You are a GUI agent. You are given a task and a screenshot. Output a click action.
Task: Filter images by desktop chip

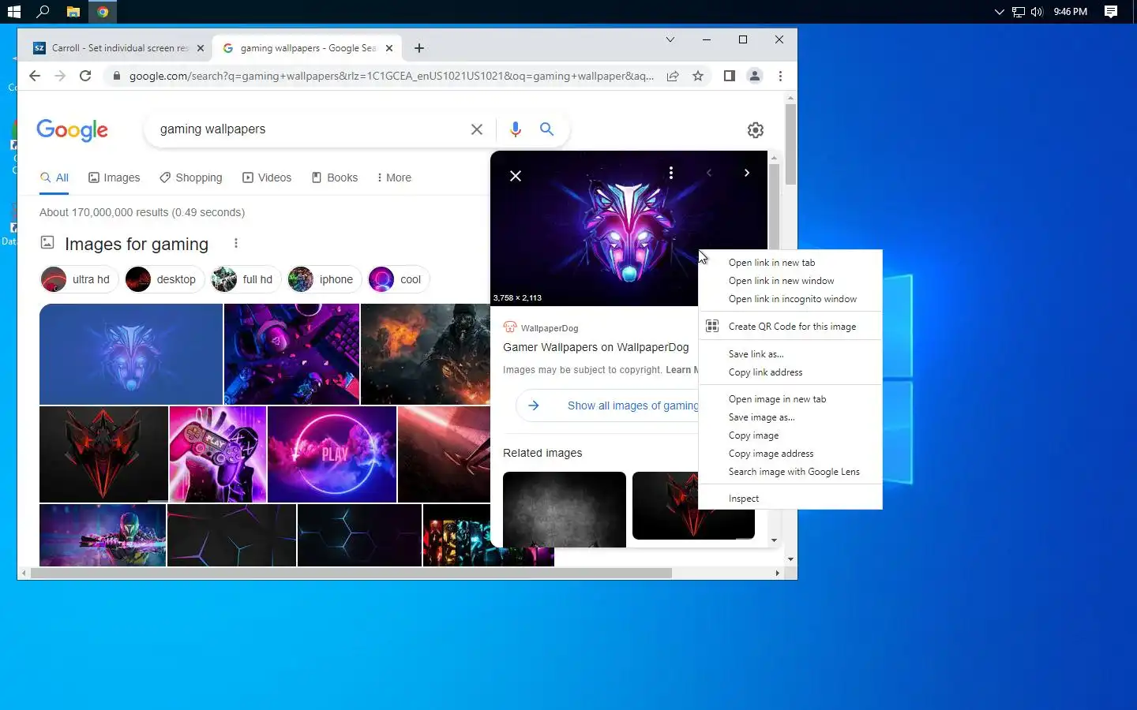click(x=164, y=279)
